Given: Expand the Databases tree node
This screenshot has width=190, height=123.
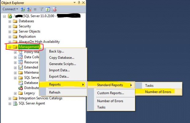Looking at the screenshot, I should tap(10, 21).
